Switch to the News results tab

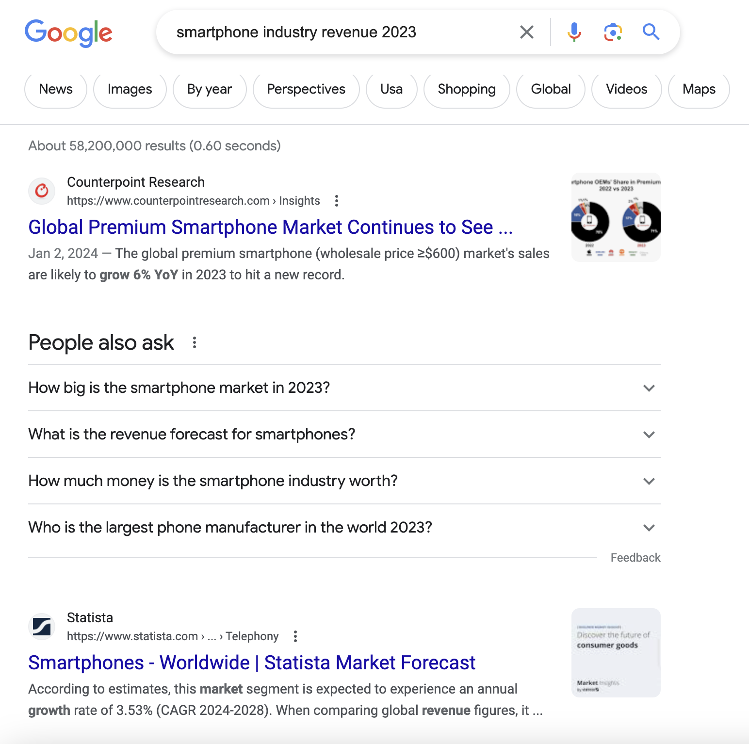click(x=55, y=89)
